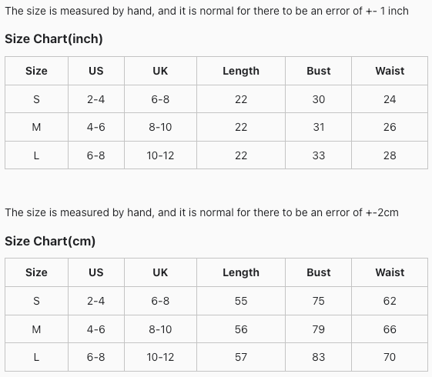Click bust value 79 in cm table
432x377 pixels.
tap(318, 329)
